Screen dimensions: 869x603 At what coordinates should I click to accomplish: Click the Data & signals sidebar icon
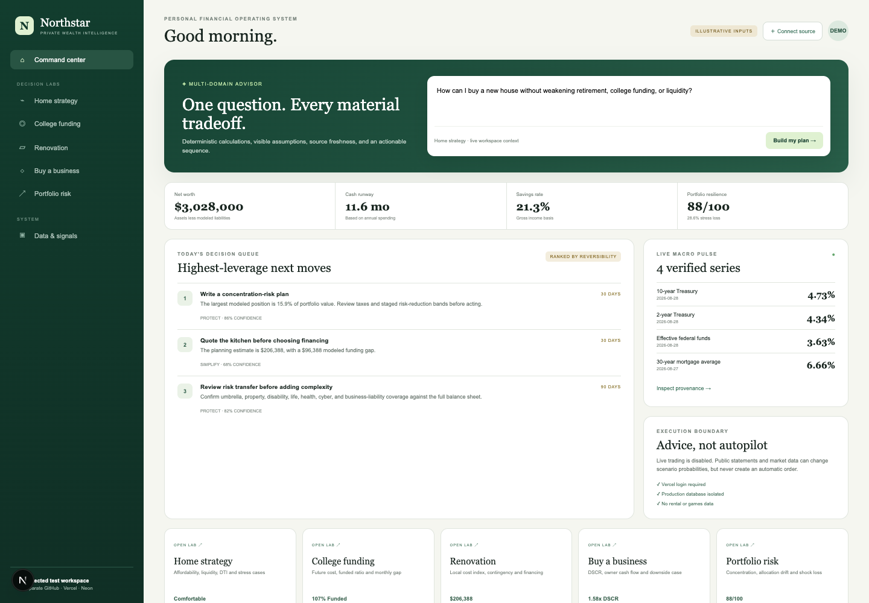[x=22, y=236]
